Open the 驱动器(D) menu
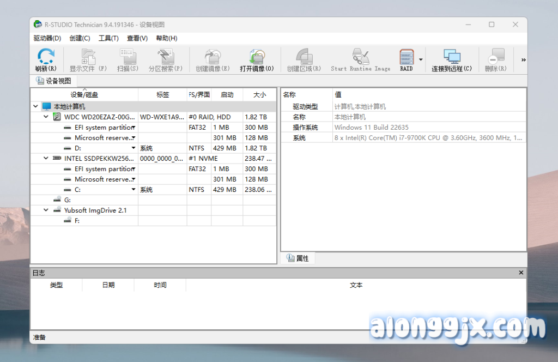Screen dimensions: 558x362 point(47,38)
